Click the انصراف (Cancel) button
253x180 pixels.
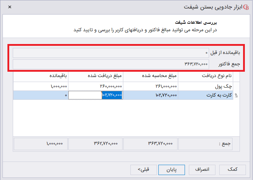(x=202, y=170)
